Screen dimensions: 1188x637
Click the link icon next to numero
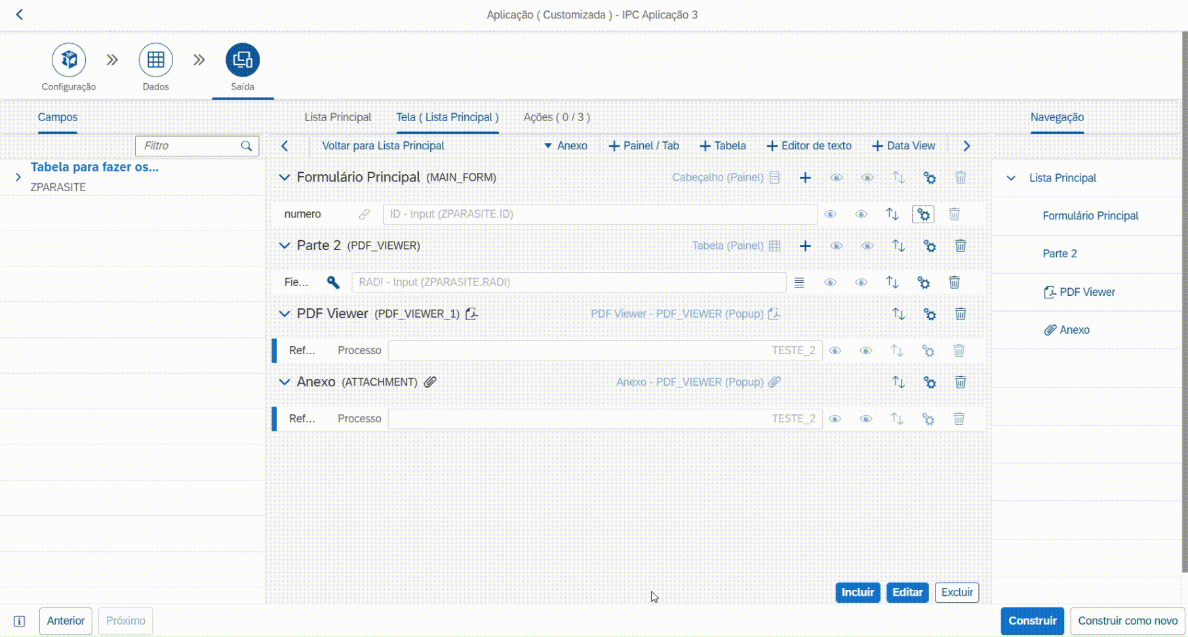coord(364,214)
